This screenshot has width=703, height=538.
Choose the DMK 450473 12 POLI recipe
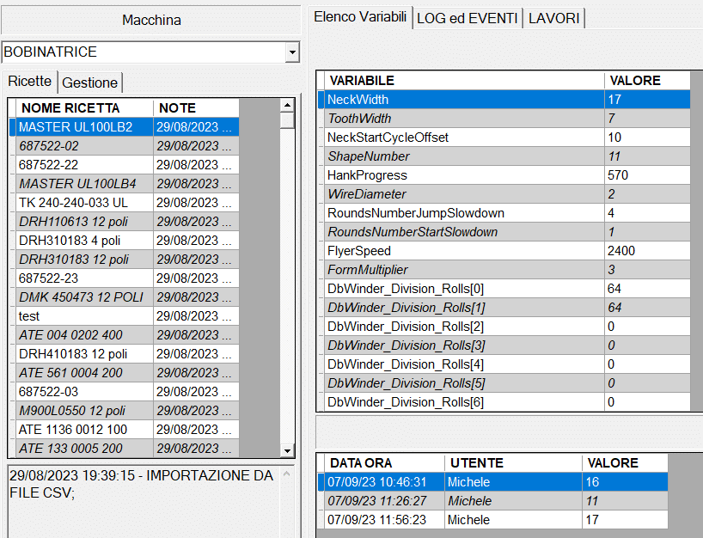click(x=81, y=297)
